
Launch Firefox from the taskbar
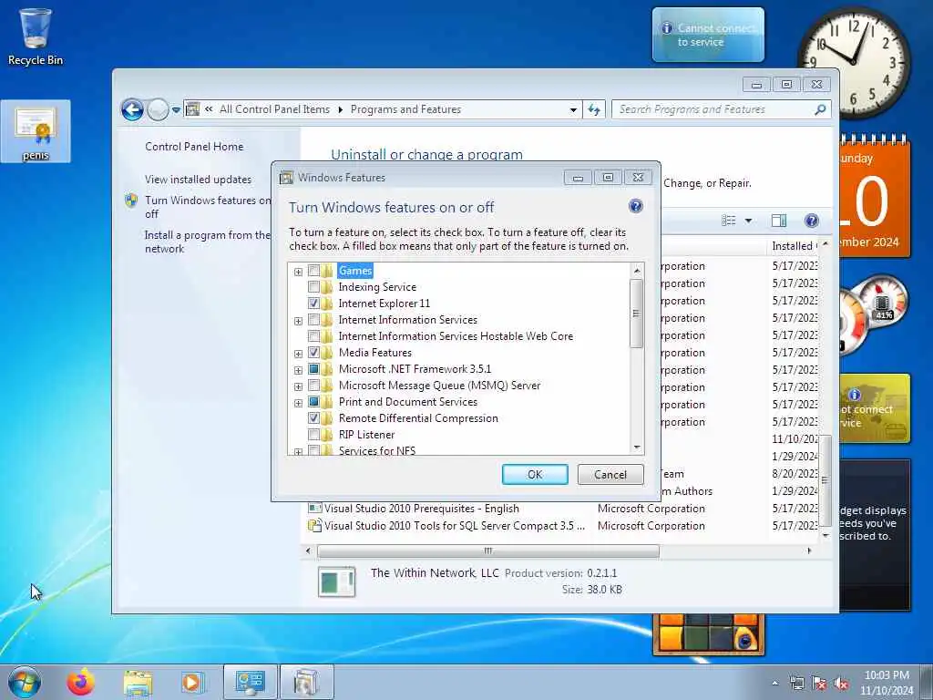click(x=80, y=682)
